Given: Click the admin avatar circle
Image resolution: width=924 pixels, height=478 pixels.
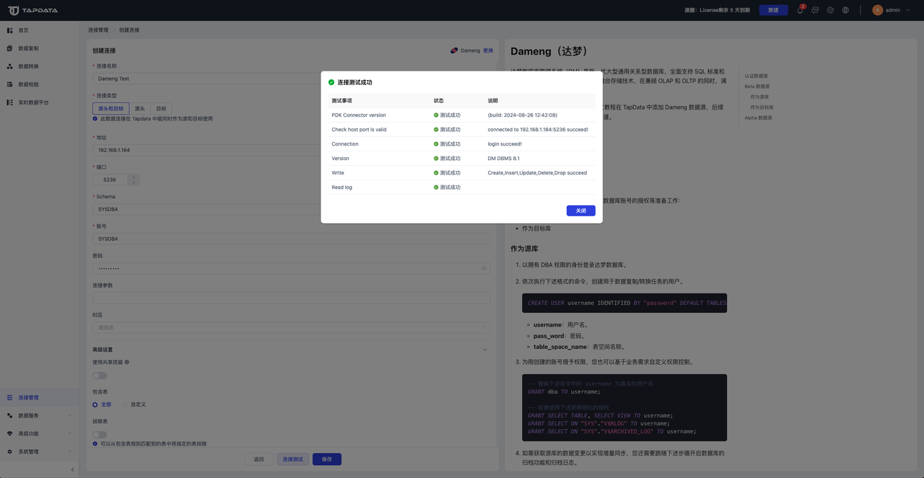Looking at the screenshot, I should 878,10.
